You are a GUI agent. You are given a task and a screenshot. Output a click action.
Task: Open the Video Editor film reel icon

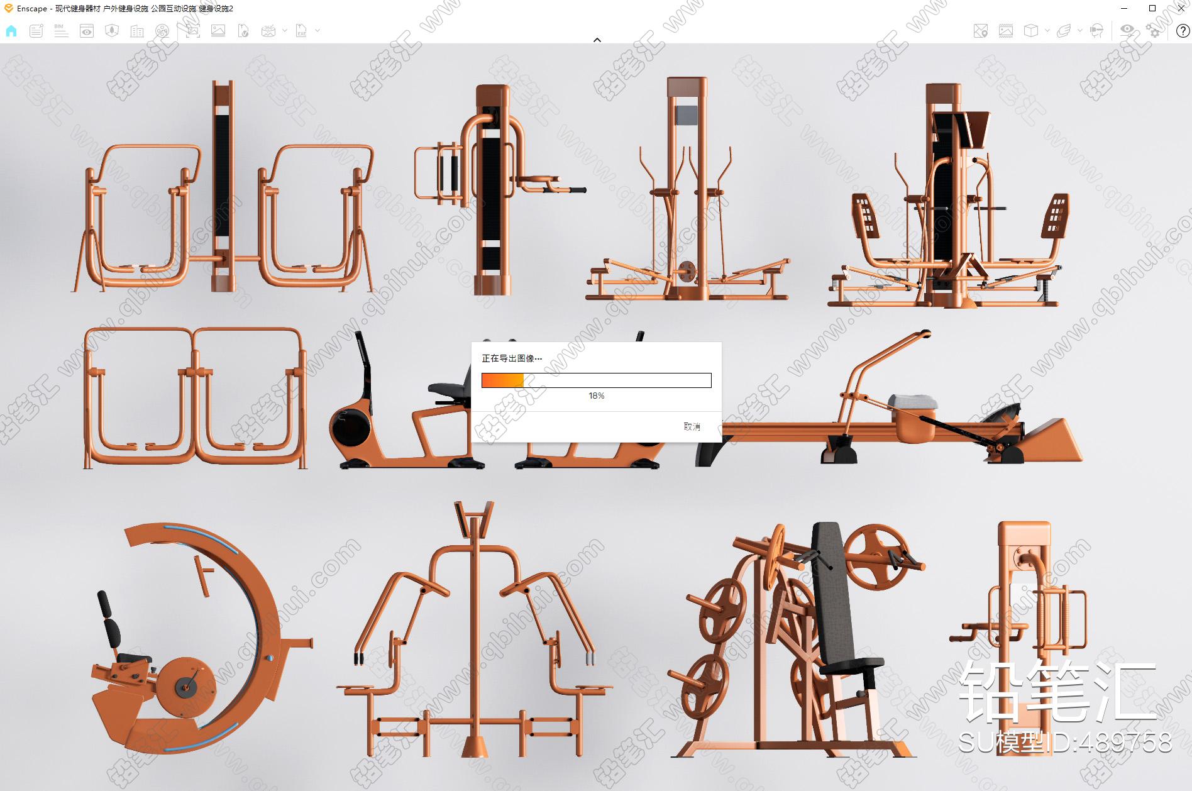(x=162, y=31)
